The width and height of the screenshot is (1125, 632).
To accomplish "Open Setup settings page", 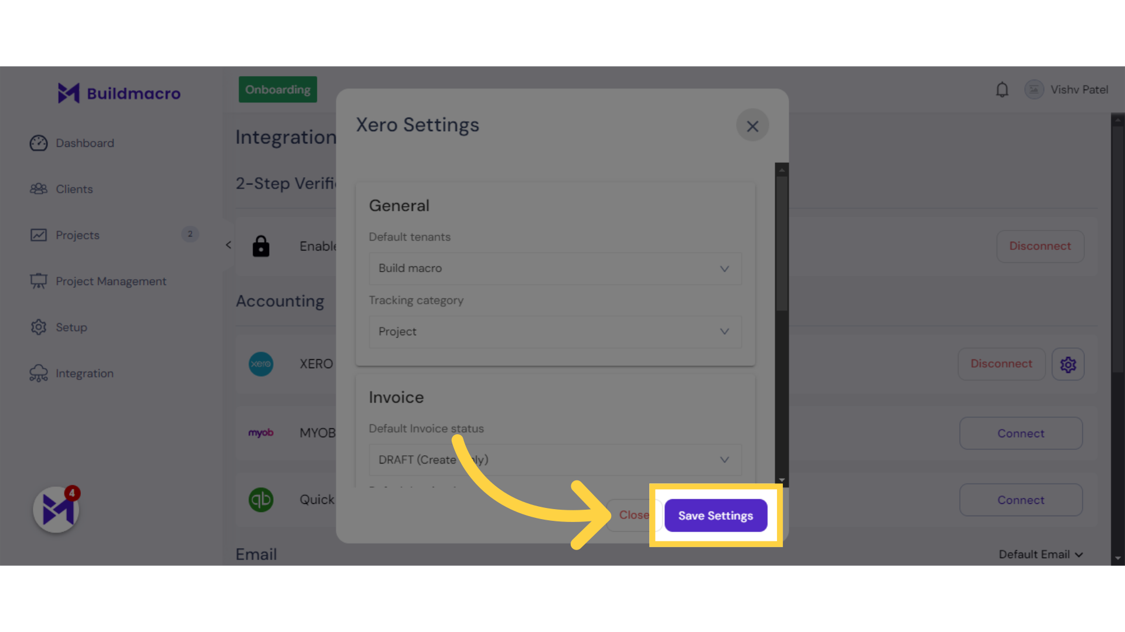I will coord(70,327).
